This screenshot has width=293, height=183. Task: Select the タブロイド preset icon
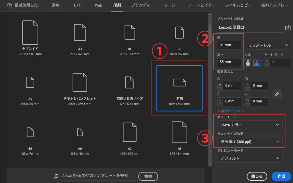30,32
